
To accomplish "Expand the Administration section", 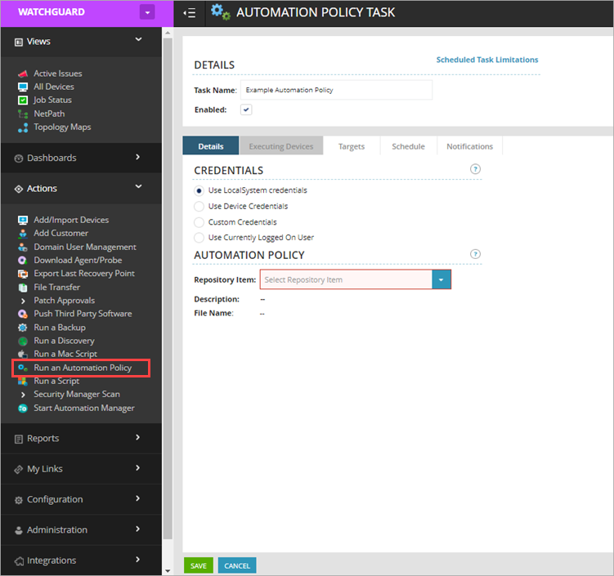I will (x=138, y=529).
